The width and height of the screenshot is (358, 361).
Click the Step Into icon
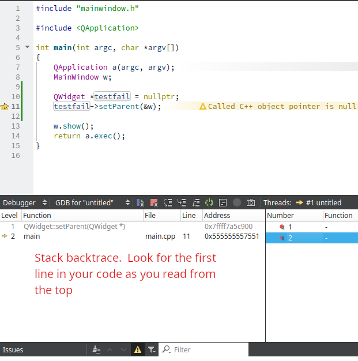(182, 203)
